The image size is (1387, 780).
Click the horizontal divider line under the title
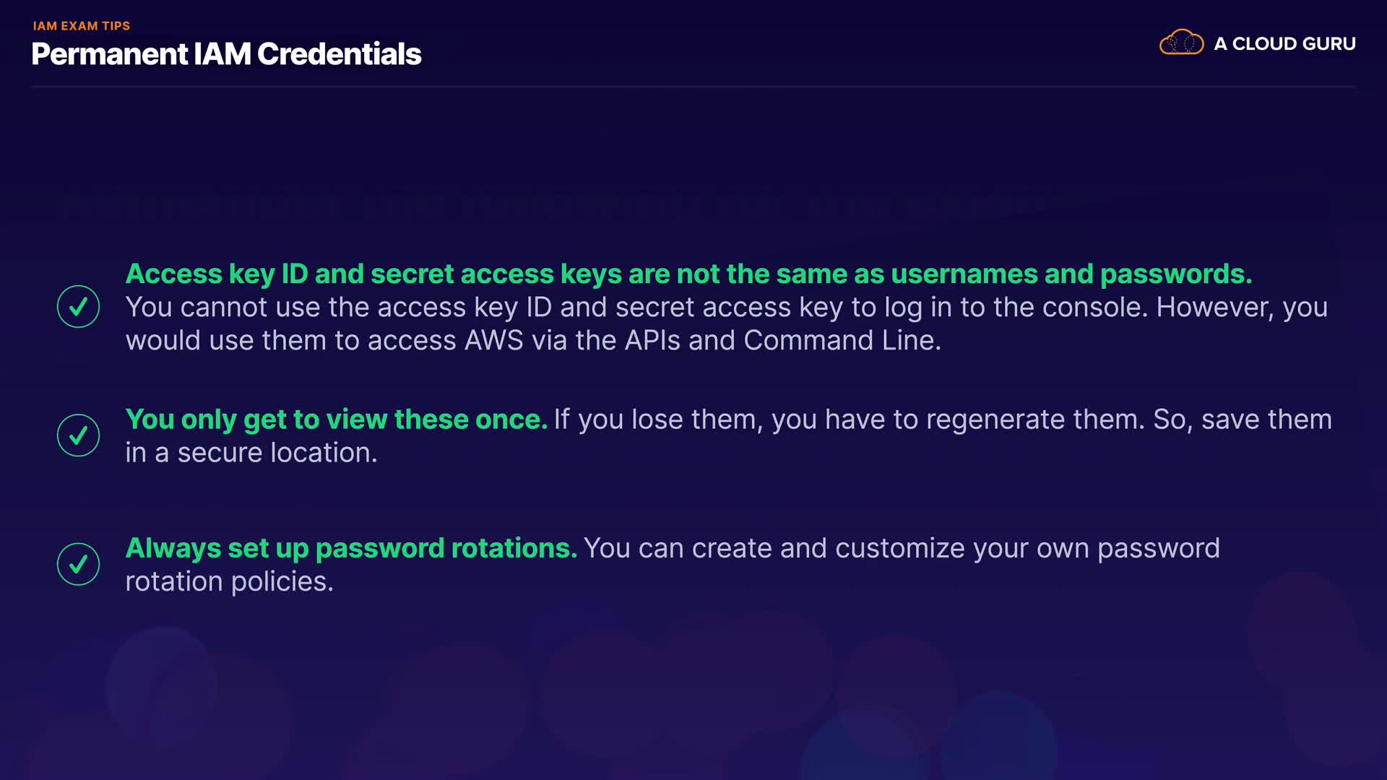[x=693, y=87]
